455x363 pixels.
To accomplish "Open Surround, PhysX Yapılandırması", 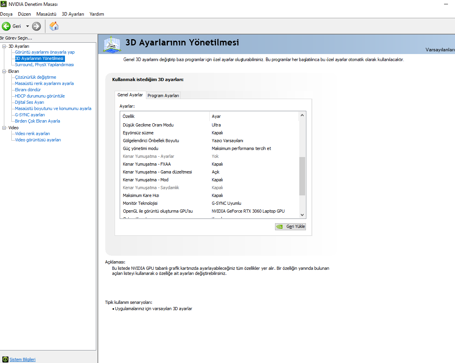I will tap(44, 65).
